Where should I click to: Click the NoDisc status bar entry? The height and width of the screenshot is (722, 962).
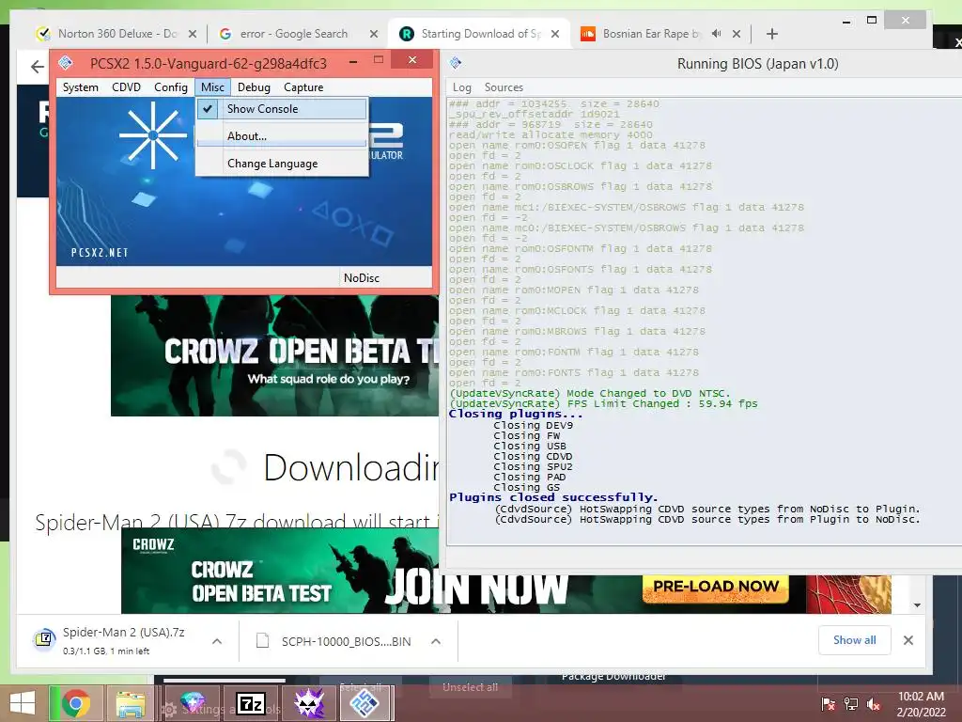362,278
